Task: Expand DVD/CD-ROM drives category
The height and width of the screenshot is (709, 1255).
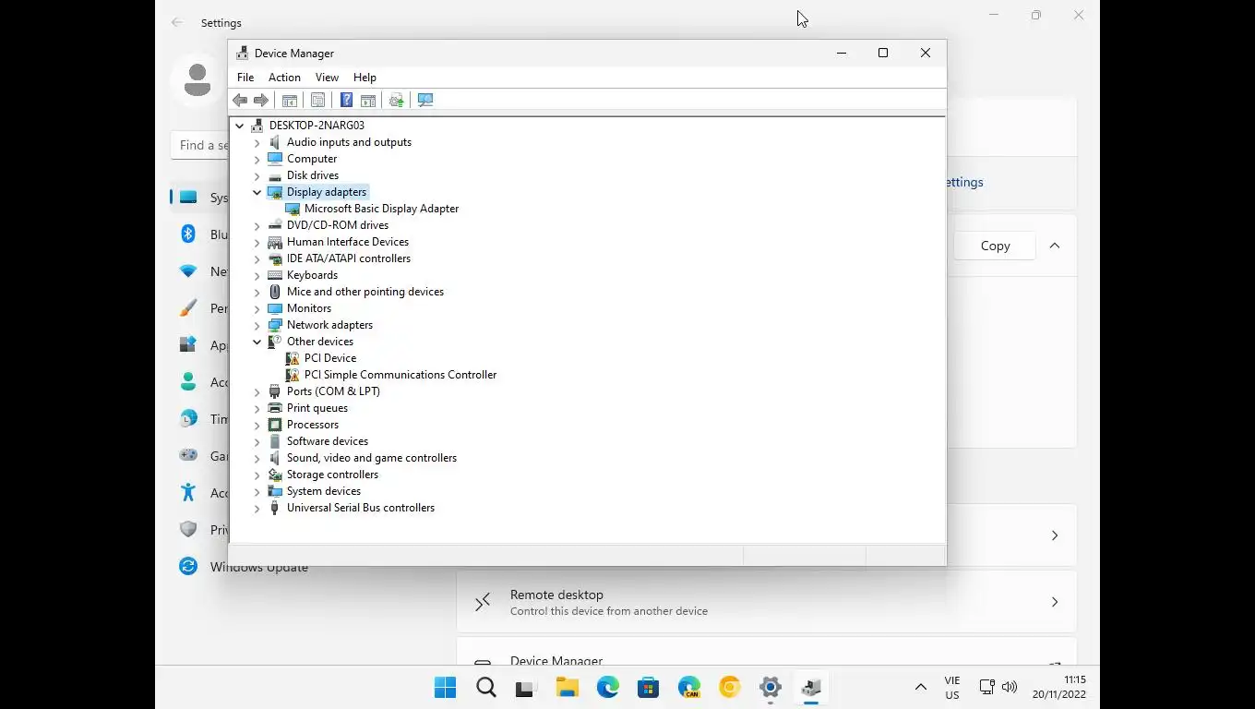Action: click(x=257, y=225)
